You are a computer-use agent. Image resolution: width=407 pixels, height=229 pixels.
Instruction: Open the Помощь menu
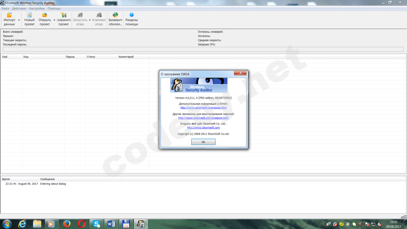tap(54, 8)
